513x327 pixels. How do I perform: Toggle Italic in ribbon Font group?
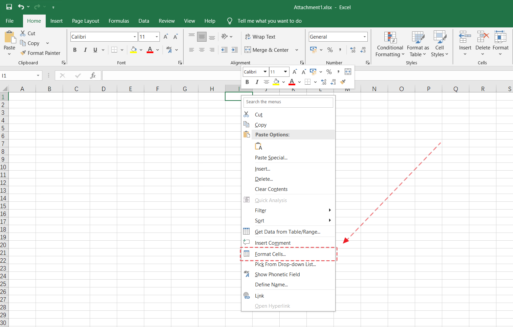point(85,50)
